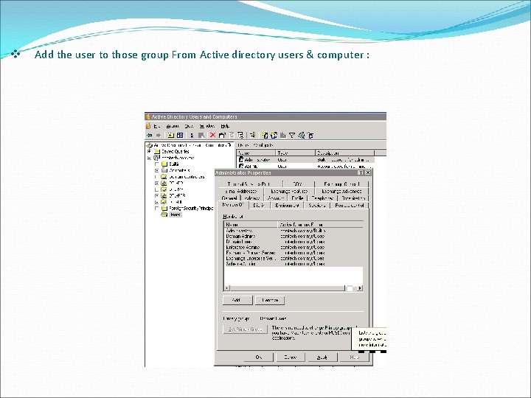The width and height of the screenshot is (531, 398).
Task: Switch to the Address tab
Action: click(252, 198)
